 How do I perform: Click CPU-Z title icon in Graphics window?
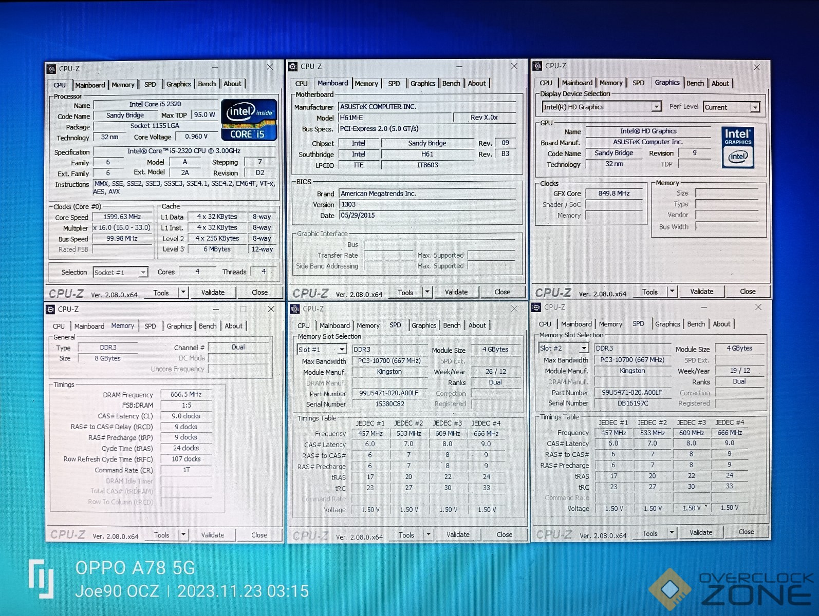click(537, 66)
